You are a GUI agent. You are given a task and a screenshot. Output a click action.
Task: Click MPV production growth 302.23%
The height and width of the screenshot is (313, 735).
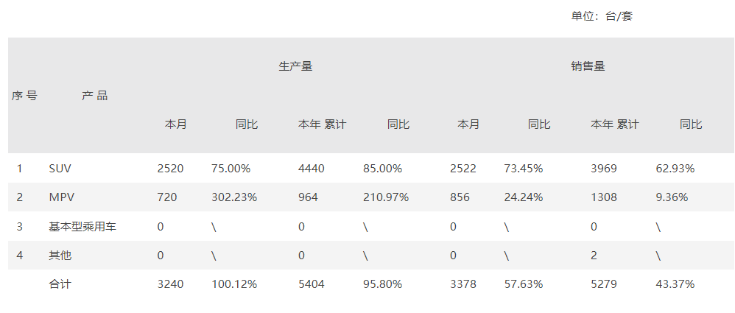point(234,197)
